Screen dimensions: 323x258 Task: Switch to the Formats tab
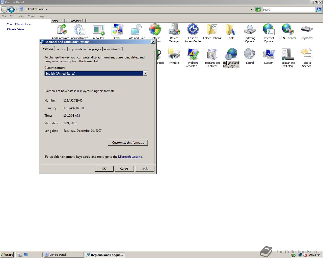[x=48, y=49]
